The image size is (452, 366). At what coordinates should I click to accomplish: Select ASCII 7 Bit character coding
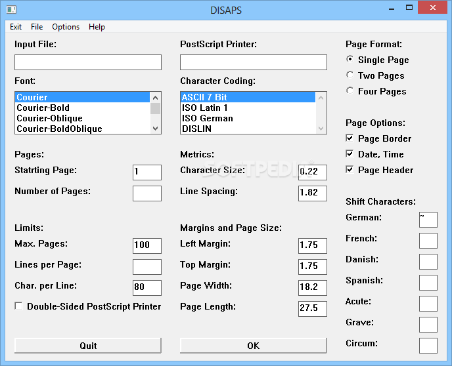[248, 97]
